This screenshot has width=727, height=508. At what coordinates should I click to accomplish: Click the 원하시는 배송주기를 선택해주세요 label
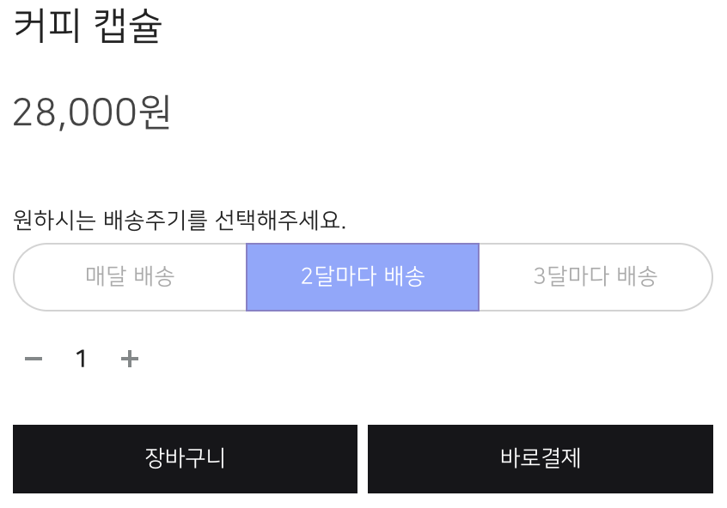point(180,221)
